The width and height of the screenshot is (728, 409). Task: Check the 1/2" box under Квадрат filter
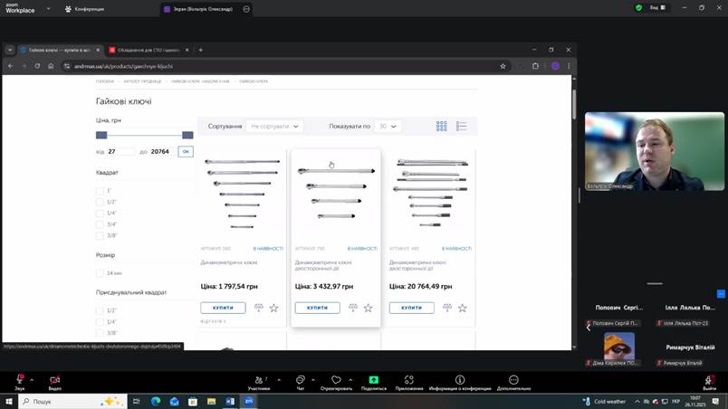tap(101, 202)
